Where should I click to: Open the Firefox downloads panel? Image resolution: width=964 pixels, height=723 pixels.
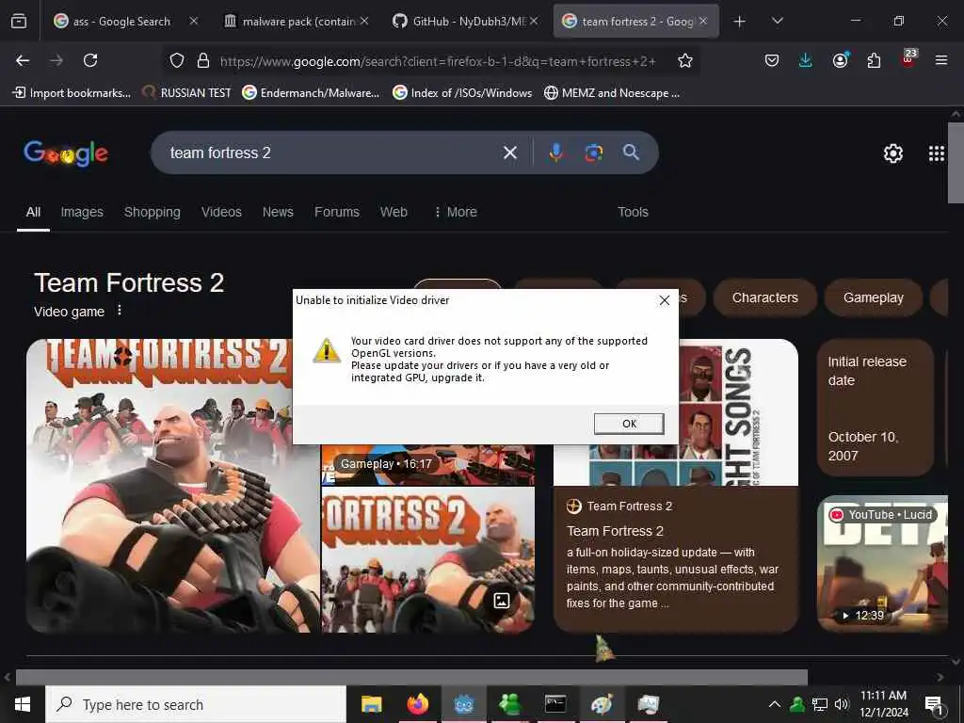806,60
